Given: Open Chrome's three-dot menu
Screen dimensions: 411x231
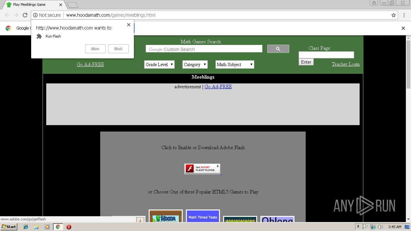Looking at the screenshot, I should (404, 15).
